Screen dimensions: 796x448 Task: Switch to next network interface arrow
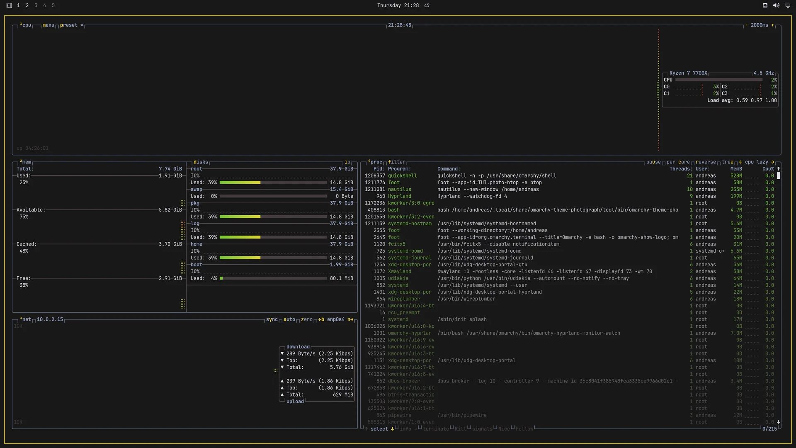(x=350, y=319)
